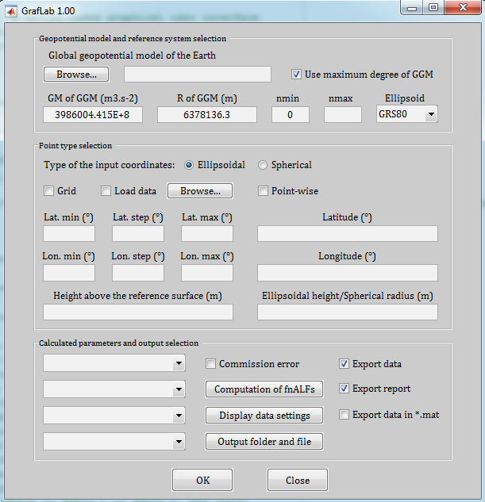
Task: Click the geopotential model file path field
Action: 198,75
